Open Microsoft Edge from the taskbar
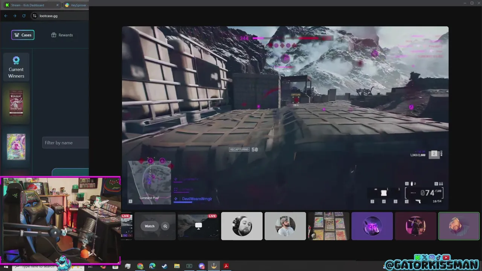Viewport: 482px width, 271px height. [152, 266]
